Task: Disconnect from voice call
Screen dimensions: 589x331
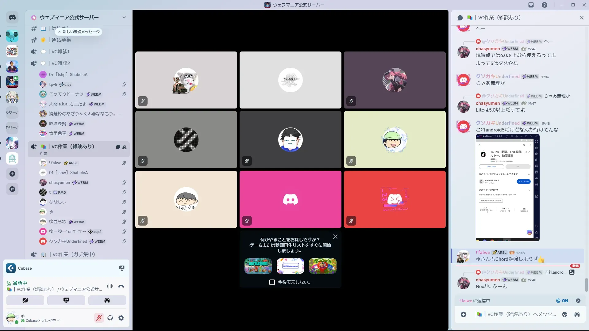Action: [121, 287]
